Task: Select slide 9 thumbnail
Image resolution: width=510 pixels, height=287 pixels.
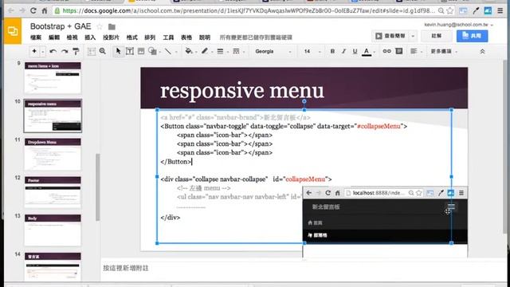Action: (x=53, y=78)
